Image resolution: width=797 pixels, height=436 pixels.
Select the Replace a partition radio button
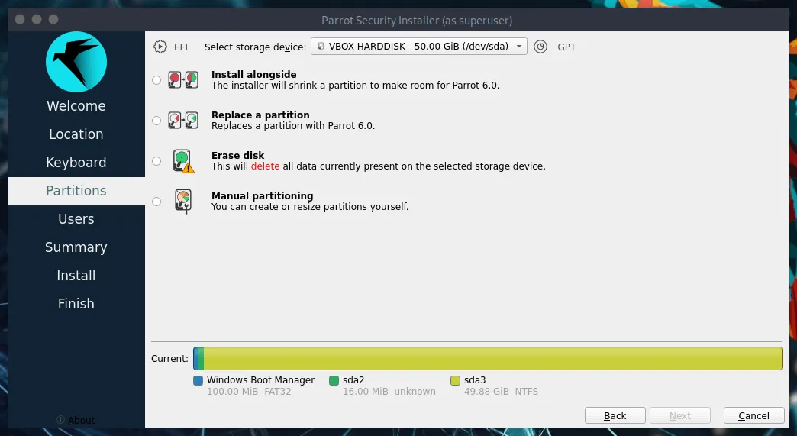[x=156, y=121]
